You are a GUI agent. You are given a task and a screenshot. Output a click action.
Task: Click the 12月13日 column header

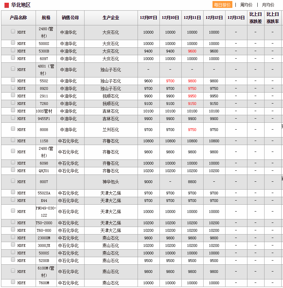236,17
